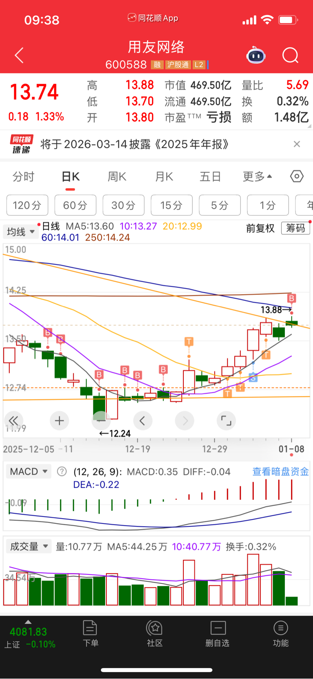Tap the 13.74 current price
This screenshot has height=679, width=313.
tap(34, 92)
